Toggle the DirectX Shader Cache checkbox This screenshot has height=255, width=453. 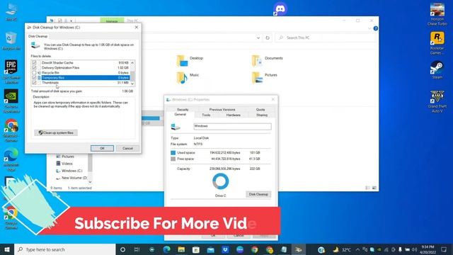(x=34, y=63)
